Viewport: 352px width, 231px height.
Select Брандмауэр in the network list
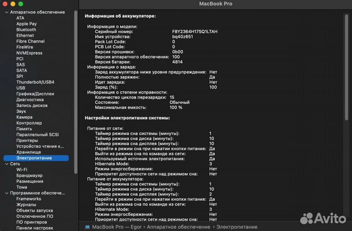tap(29, 175)
